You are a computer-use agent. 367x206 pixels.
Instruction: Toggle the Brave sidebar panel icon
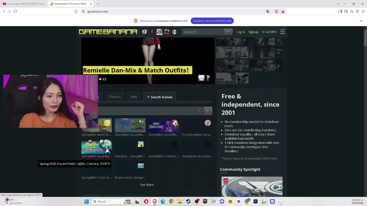click(340, 11)
